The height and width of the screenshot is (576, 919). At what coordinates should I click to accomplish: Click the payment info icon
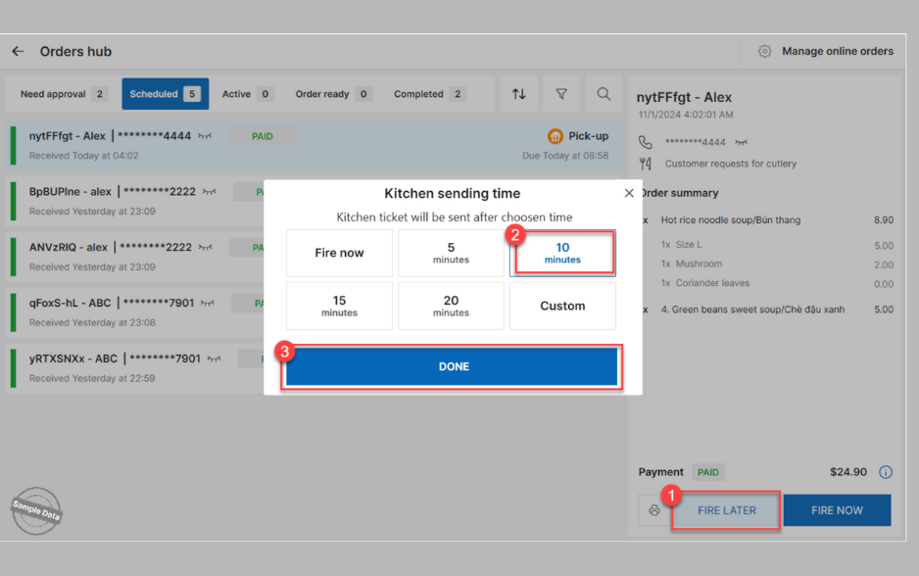(886, 472)
